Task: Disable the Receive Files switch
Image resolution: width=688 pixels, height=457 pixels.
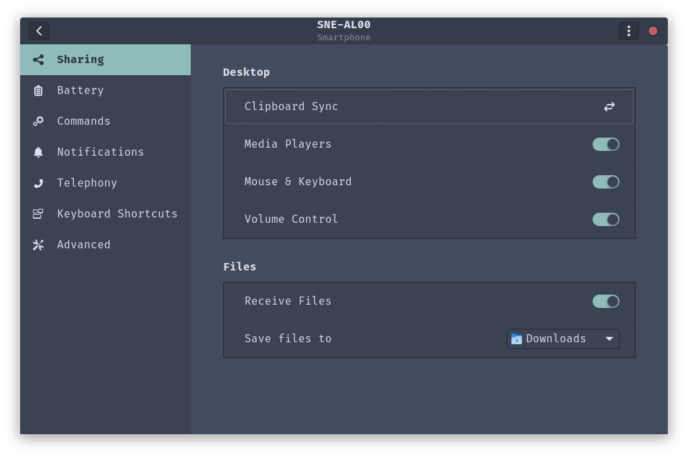Action: (x=605, y=301)
